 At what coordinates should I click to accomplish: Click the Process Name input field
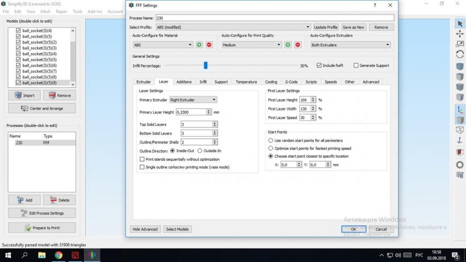pos(275,18)
